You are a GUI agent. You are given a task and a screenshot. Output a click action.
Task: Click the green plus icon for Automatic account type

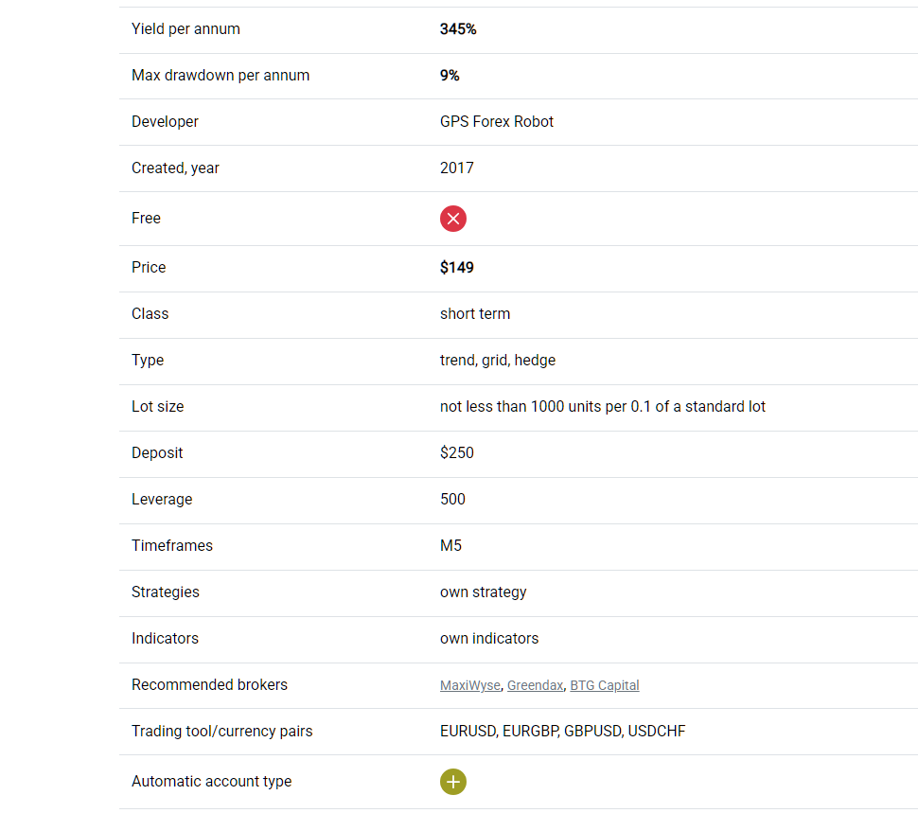(x=453, y=782)
